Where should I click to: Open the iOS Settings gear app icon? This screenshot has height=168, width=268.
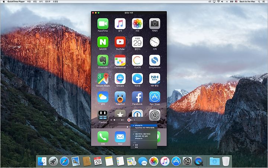pos(154,115)
